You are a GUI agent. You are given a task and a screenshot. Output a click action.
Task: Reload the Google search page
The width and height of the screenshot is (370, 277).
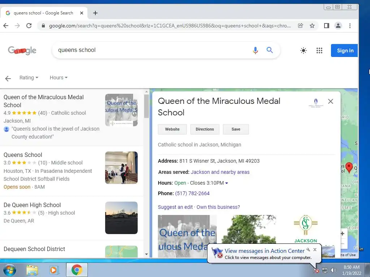(29, 26)
